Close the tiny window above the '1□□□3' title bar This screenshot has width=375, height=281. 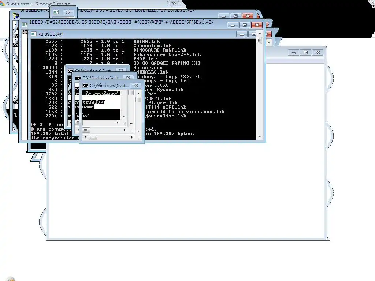pos(68,12)
